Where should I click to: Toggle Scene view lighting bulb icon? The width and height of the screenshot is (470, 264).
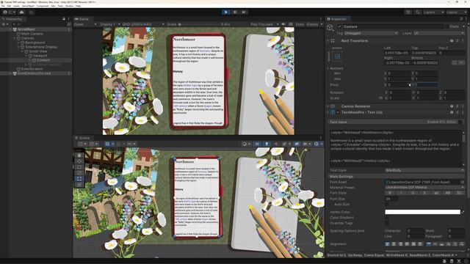[267, 144]
